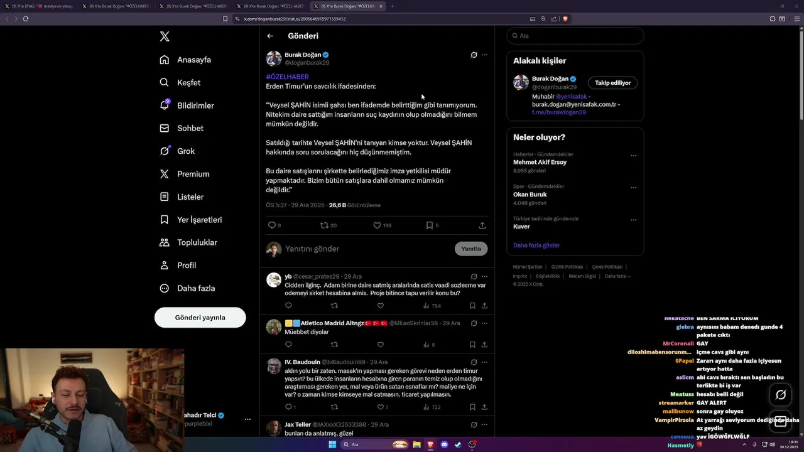Share yb's reply

click(484, 306)
